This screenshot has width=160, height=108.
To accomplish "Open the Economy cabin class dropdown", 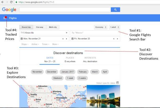I will pos(101,27).
